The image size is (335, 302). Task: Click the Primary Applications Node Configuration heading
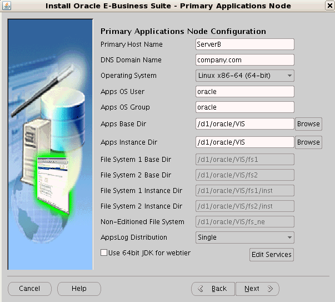(183, 32)
